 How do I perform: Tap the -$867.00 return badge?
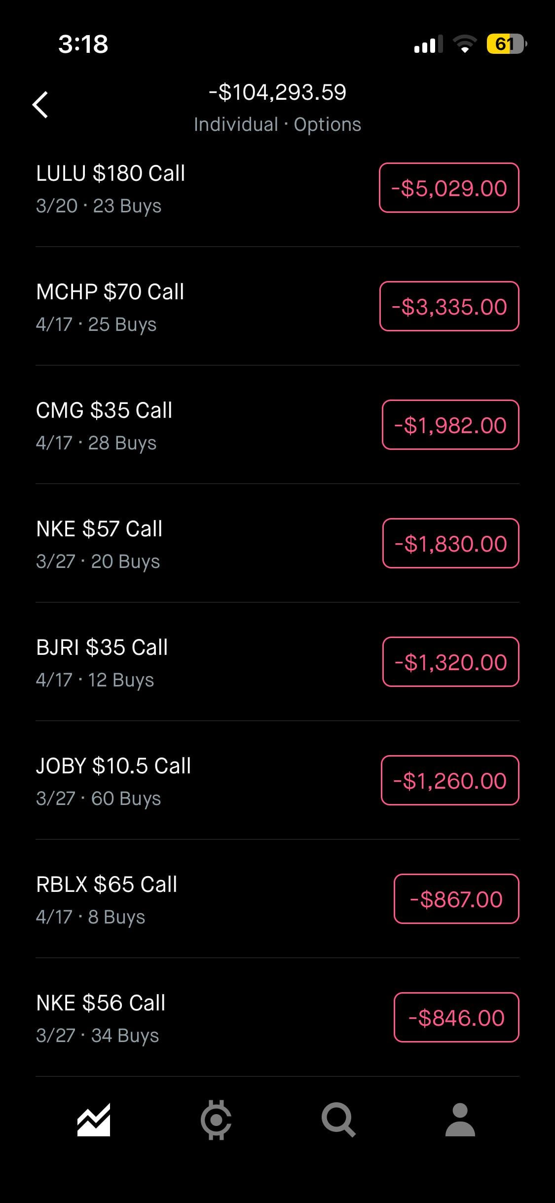point(456,899)
